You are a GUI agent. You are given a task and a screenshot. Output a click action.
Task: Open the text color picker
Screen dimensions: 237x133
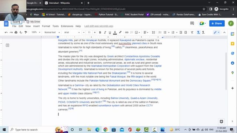[x=115, y=33]
